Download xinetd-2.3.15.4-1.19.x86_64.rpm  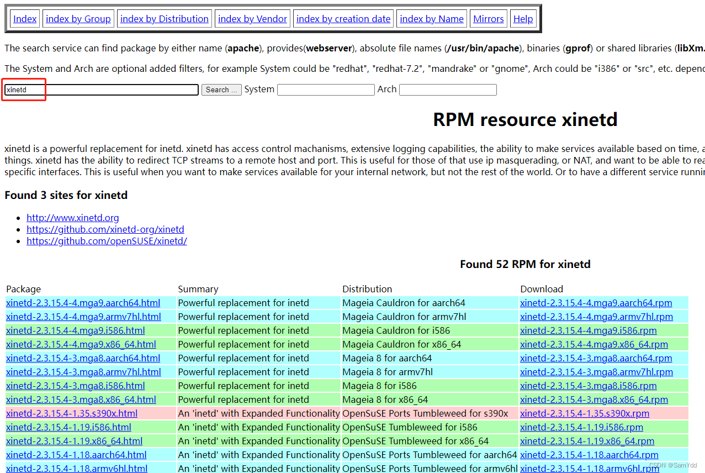coord(587,441)
